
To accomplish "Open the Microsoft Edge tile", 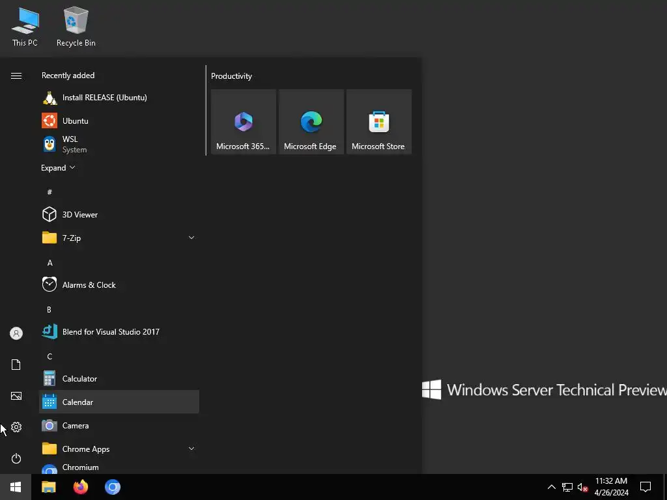I will (x=311, y=122).
